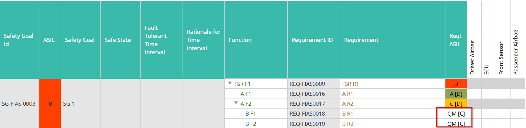Select the B F1 function item
The image size is (526, 128).
point(250,113)
